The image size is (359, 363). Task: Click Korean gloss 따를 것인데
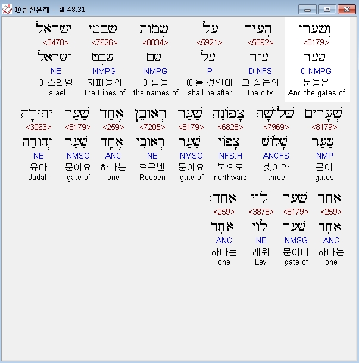[210, 83]
